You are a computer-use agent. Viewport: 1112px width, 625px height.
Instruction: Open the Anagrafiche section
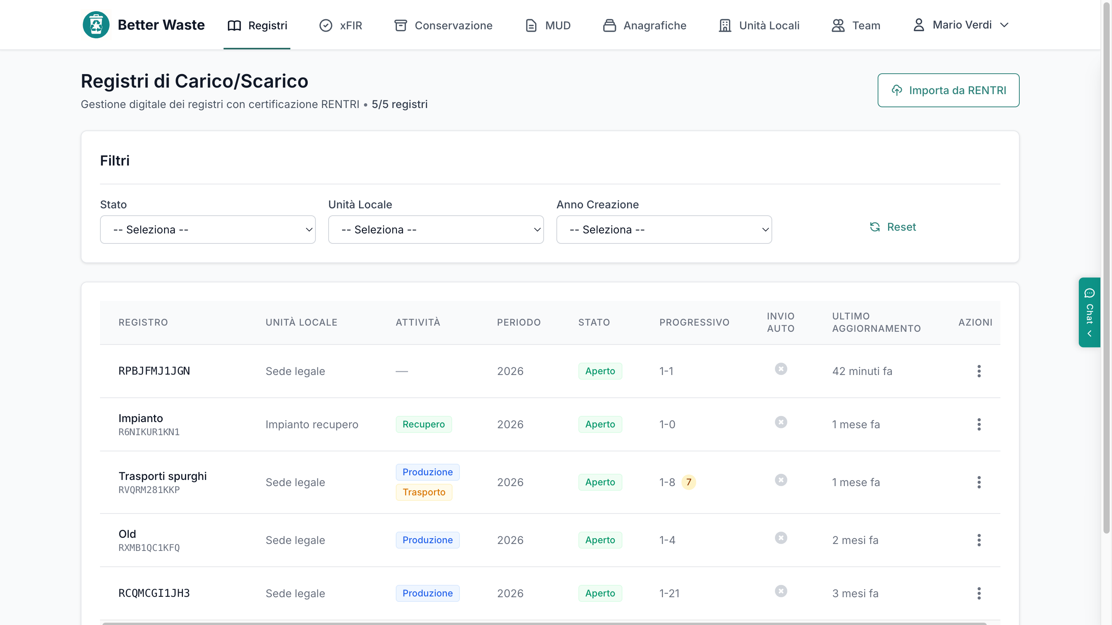point(644,25)
